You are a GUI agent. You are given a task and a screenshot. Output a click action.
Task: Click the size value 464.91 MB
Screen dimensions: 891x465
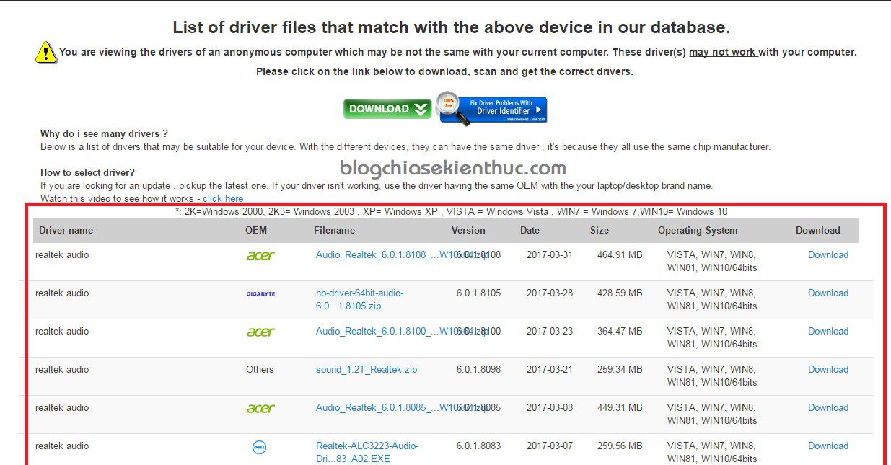click(620, 254)
